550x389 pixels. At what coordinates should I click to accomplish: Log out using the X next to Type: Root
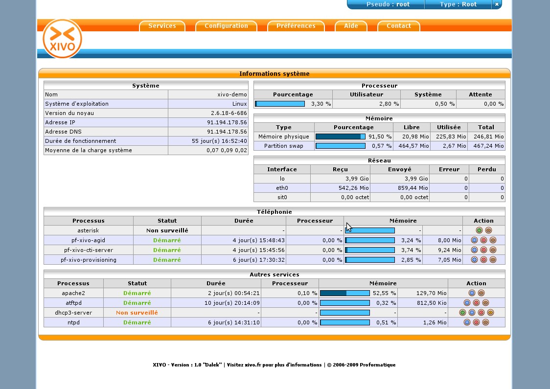pyautogui.click(x=496, y=4)
